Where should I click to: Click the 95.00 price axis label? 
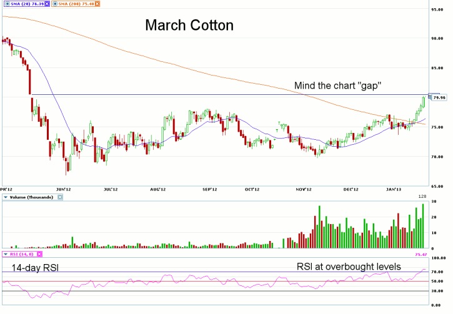coord(437,9)
